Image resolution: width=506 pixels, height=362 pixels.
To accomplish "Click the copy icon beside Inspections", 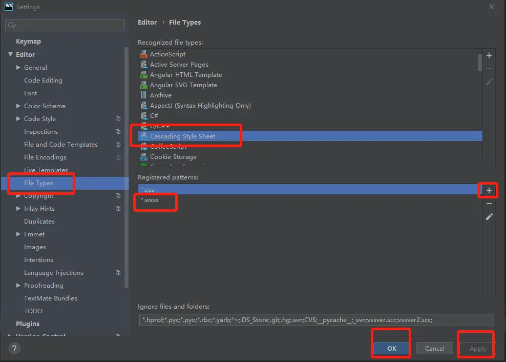I will click(x=118, y=132).
